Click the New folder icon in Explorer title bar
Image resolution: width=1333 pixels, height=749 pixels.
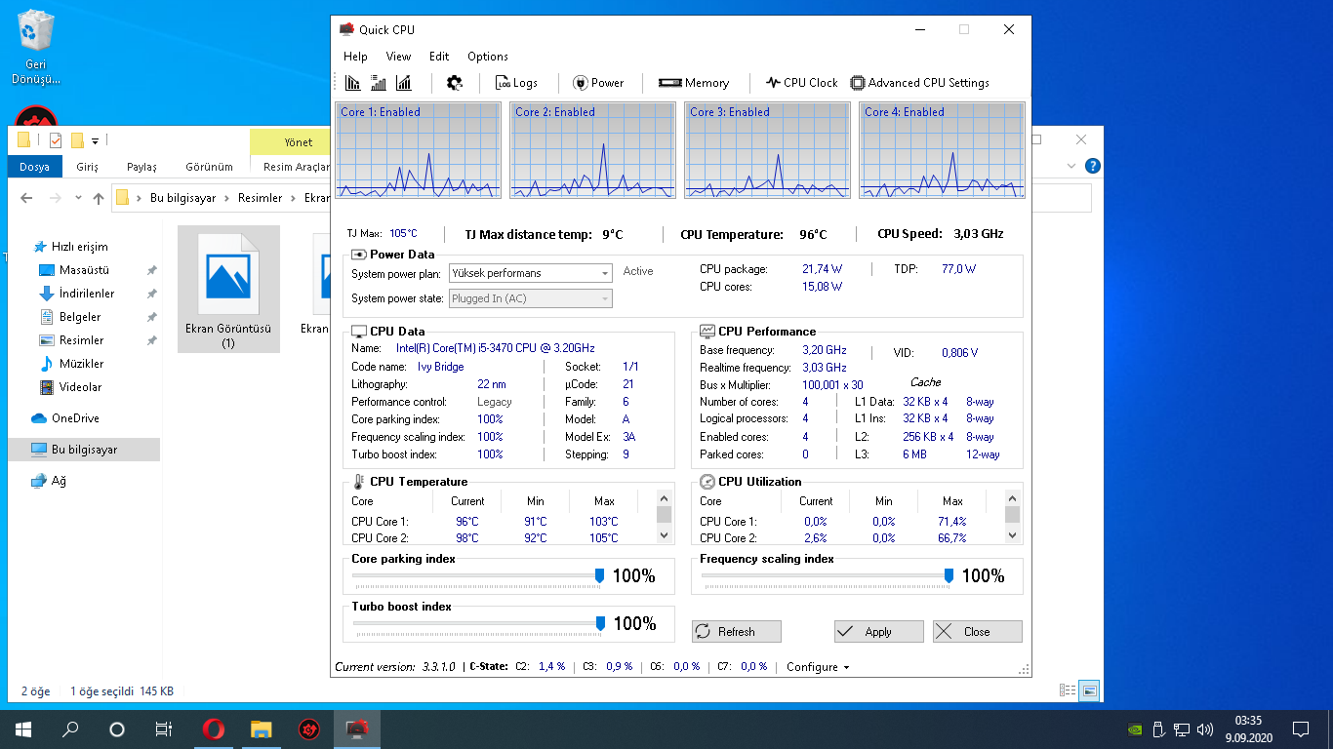click(77, 140)
